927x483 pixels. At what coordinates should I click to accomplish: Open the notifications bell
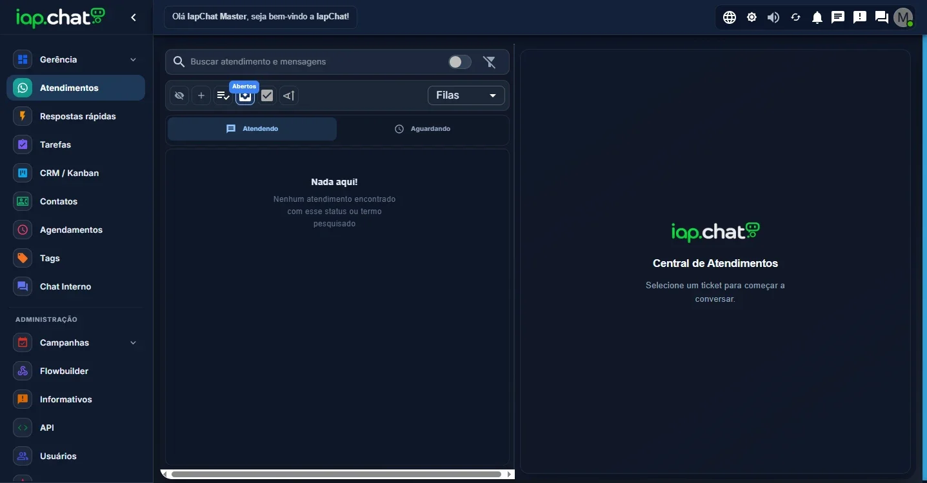(x=817, y=17)
